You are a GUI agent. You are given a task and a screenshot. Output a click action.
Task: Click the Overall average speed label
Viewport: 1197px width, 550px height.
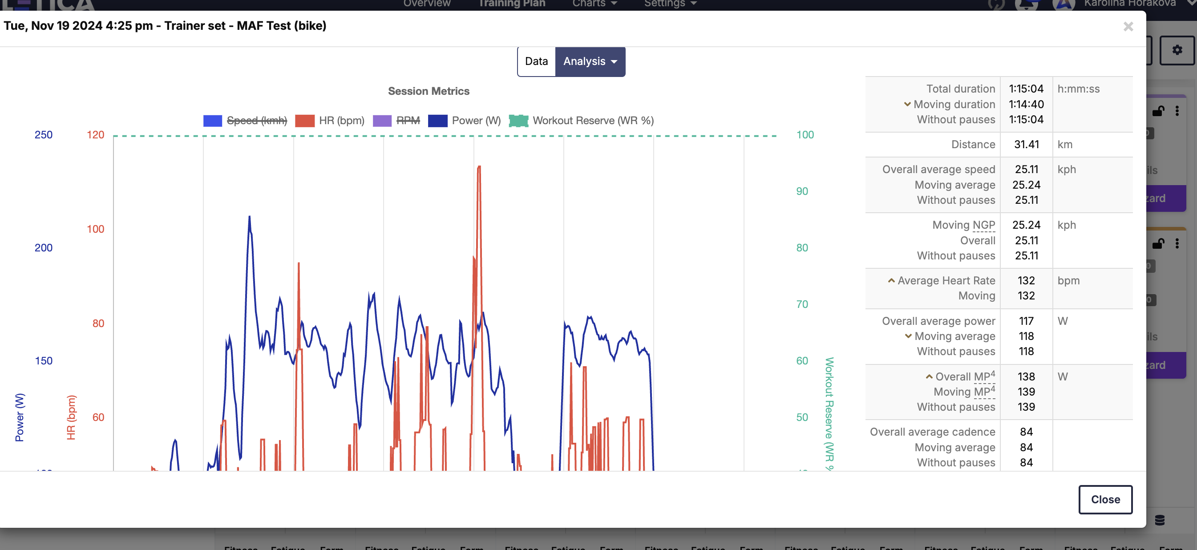[938, 169]
